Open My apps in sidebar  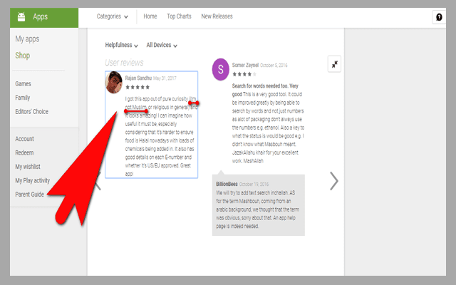28,39
